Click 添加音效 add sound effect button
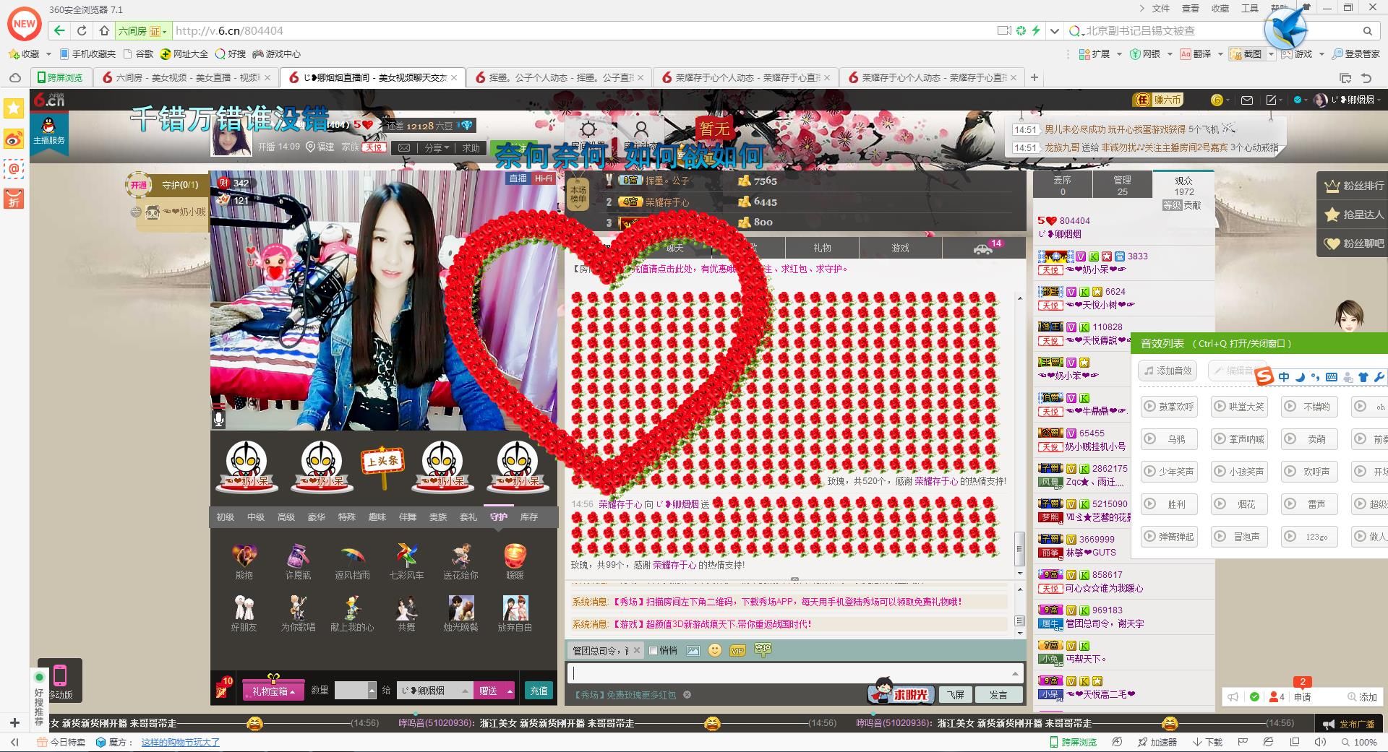Viewport: 1388px width, 752px height. pyautogui.click(x=1168, y=371)
